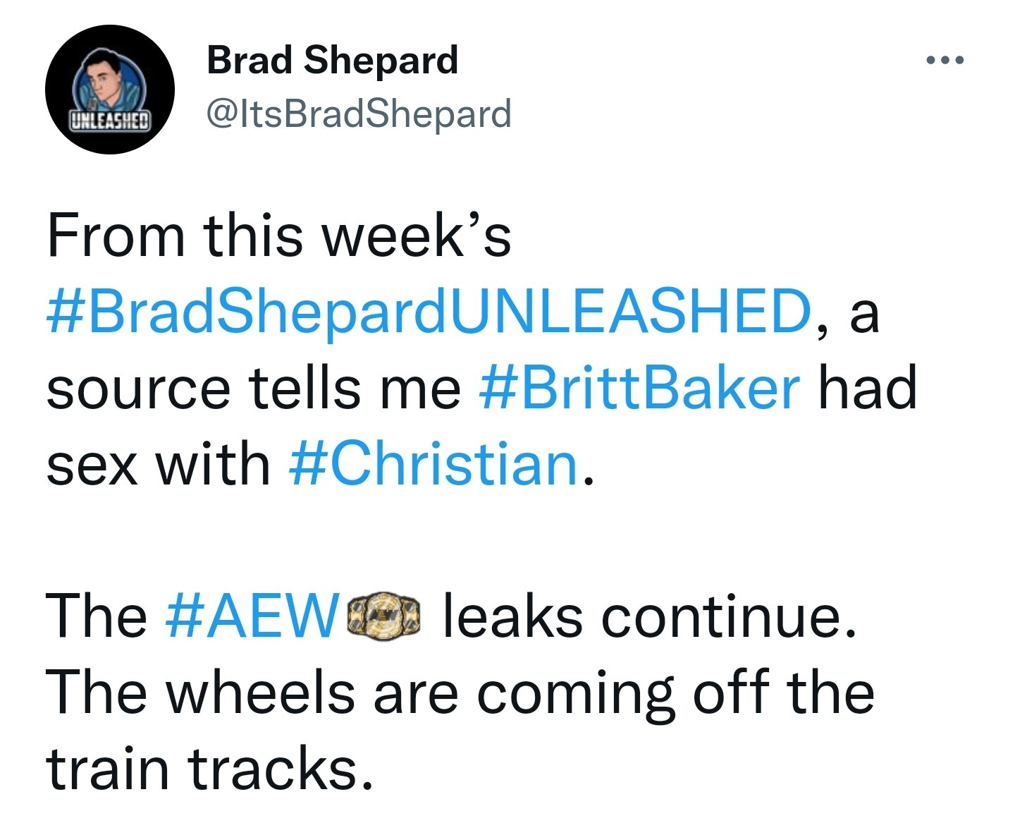Open the #Christian hashtag
The width and height of the screenshot is (1015, 835).
tap(434, 464)
